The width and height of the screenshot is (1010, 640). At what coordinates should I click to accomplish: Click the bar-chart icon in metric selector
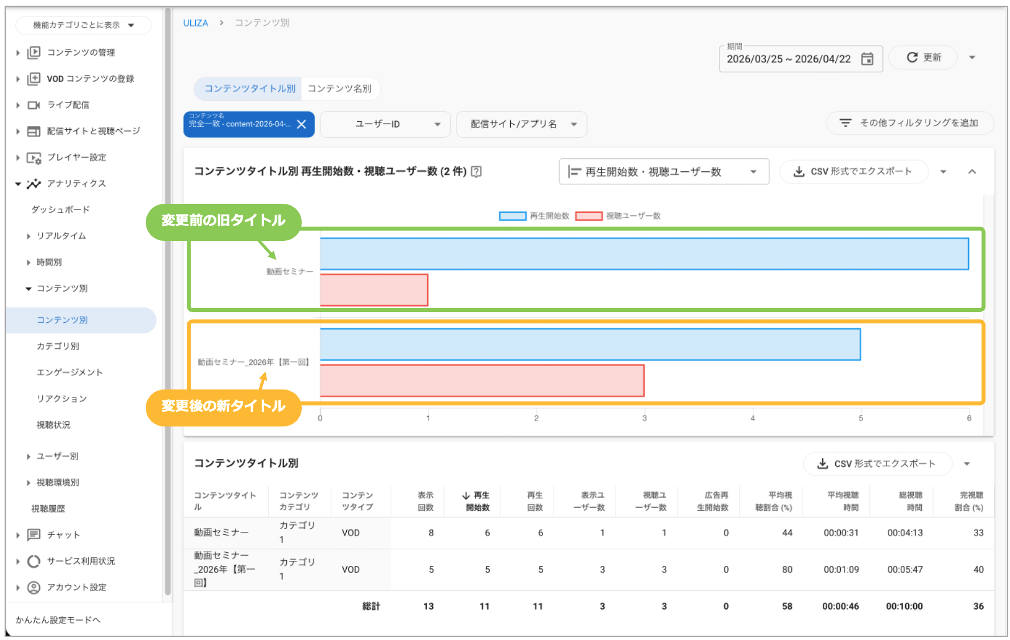(x=574, y=171)
